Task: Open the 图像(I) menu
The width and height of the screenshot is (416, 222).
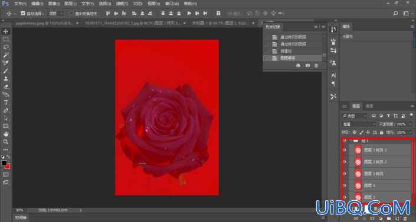Action: 54,4
